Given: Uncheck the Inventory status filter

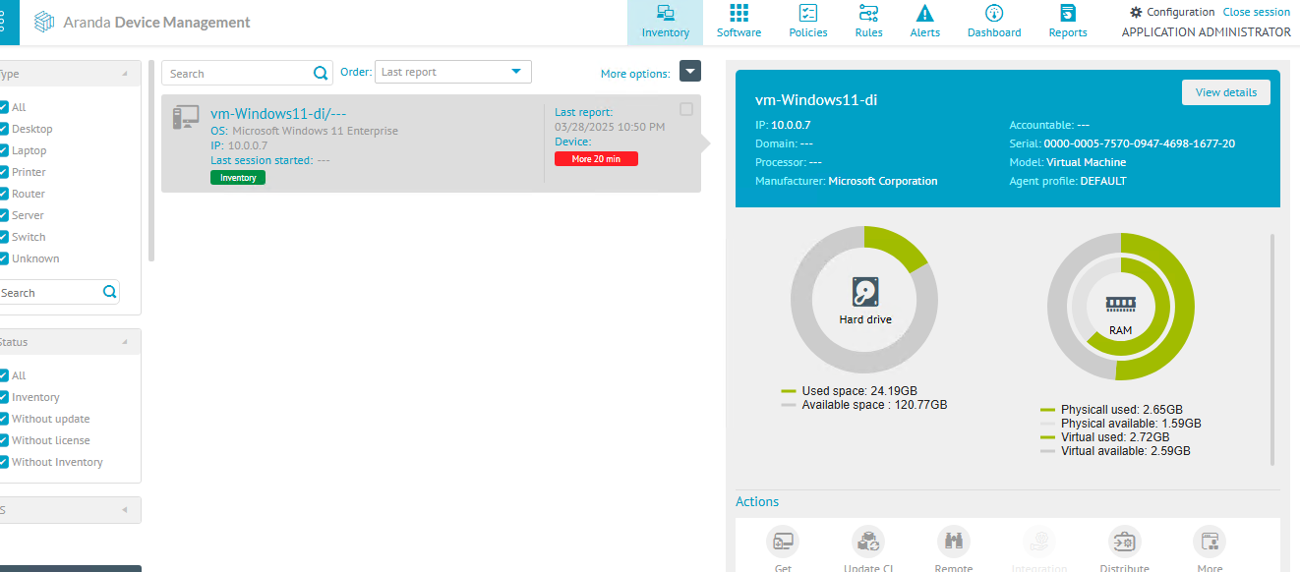Looking at the screenshot, I should pyautogui.click(x=4, y=397).
